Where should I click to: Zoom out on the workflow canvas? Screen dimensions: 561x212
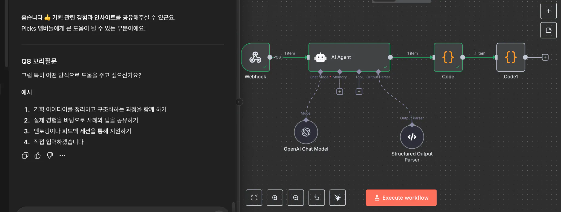(296, 198)
